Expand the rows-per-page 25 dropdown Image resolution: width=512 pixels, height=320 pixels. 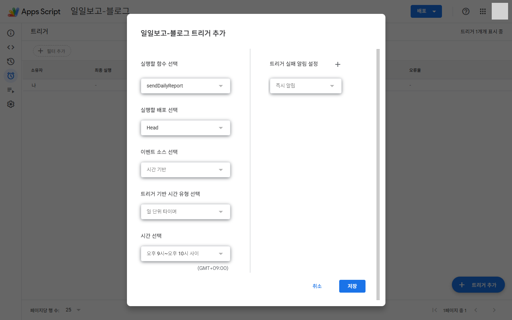point(73,310)
